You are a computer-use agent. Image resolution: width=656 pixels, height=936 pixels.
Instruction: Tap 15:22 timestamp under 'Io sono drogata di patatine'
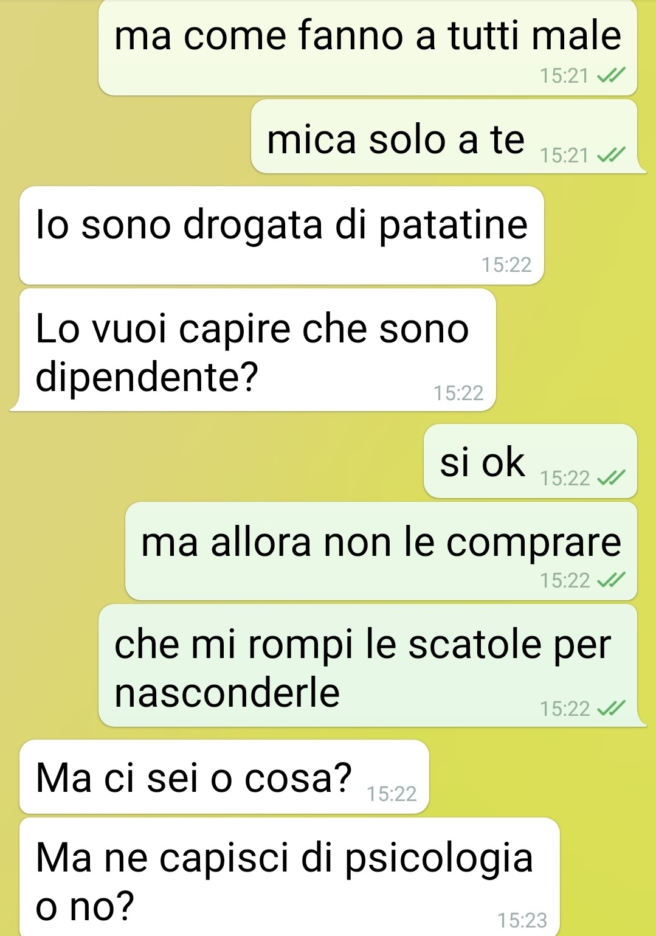coord(506,265)
